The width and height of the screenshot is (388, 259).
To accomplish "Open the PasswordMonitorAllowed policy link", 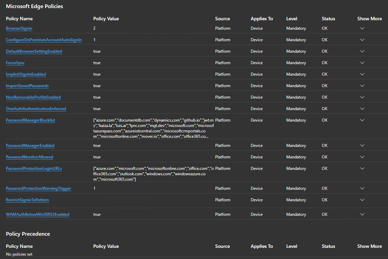I will (x=29, y=157).
